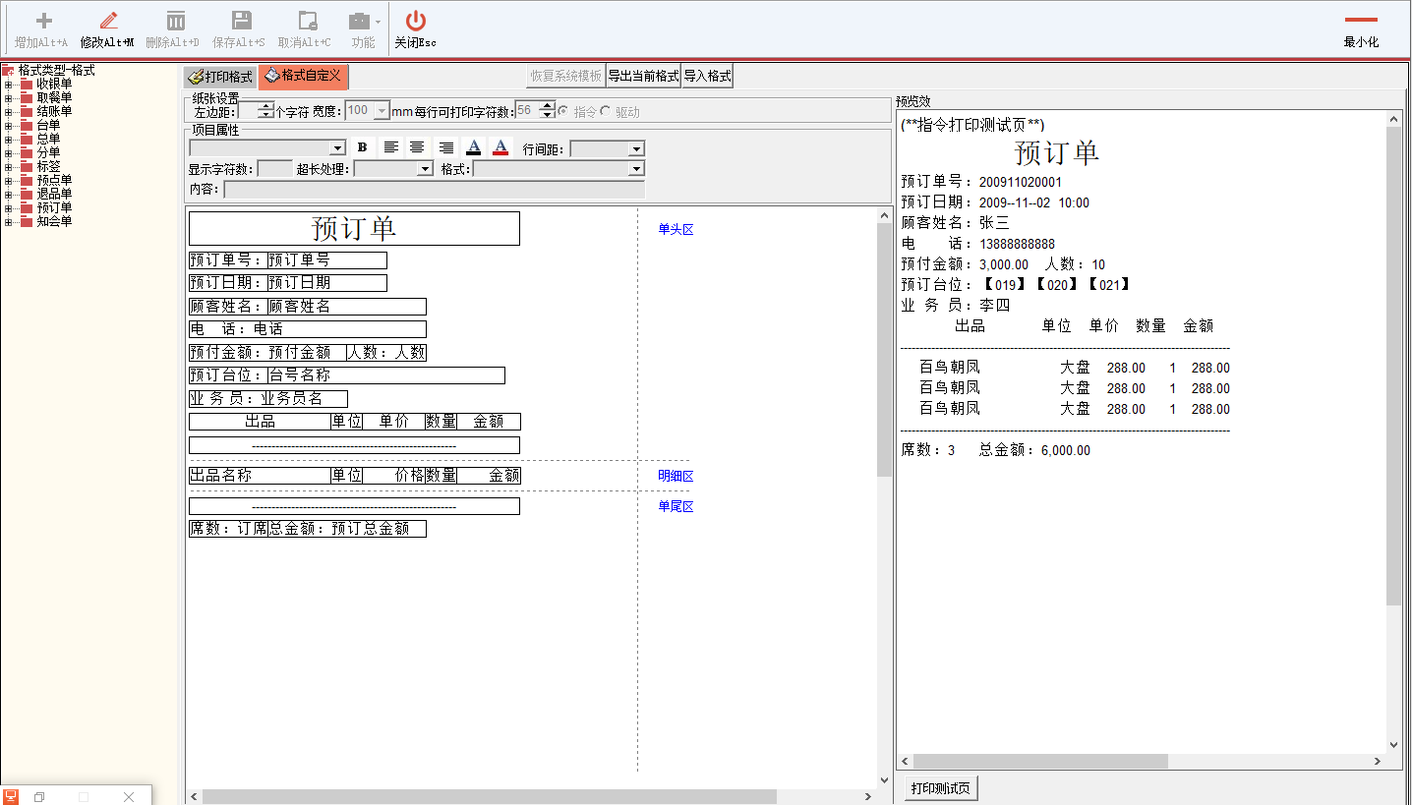Open the 超长处理 overflow dropdown
The height and width of the screenshot is (805, 1412).
coord(425,169)
